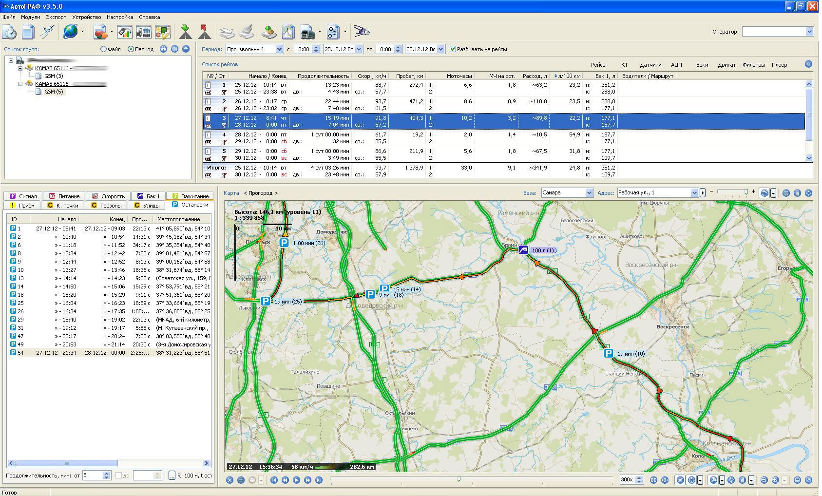
Task: Switch to the Скорость tab
Action: click(108, 196)
